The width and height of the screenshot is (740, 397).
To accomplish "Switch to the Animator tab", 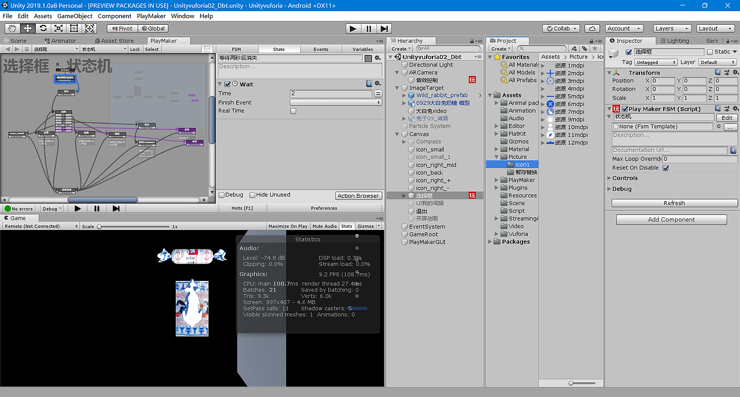I will pos(60,41).
